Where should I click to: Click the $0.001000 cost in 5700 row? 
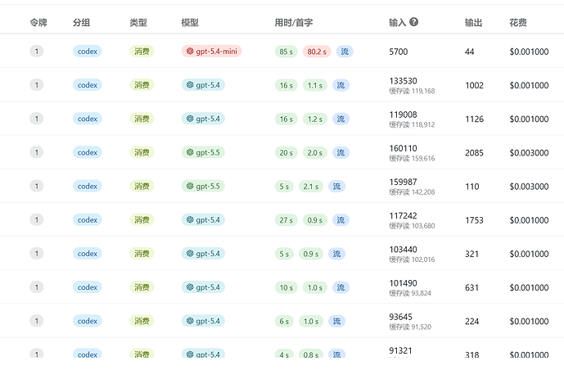pos(529,52)
